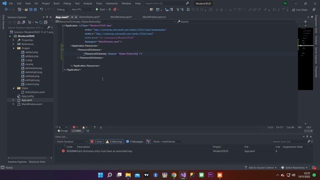320x180 pixels.
Task: Toggle the 0 Warnings filter button
Action: [114, 141]
